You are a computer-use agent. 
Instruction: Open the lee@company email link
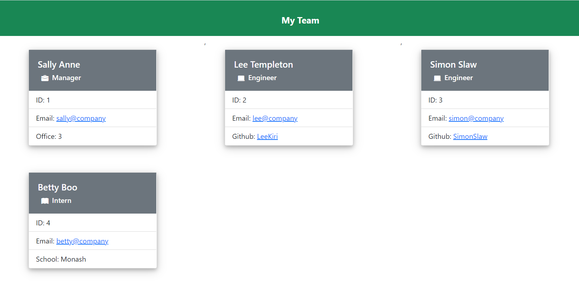[x=275, y=118]
